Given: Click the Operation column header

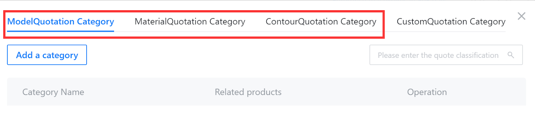Looking at the screenshot, I should (427, 92).
